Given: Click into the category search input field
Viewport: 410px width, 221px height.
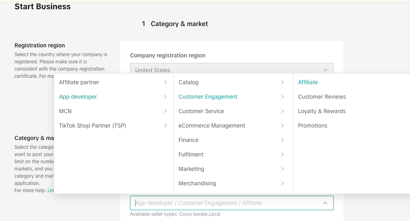Looking at the screenshot, I should click(225, 203).
